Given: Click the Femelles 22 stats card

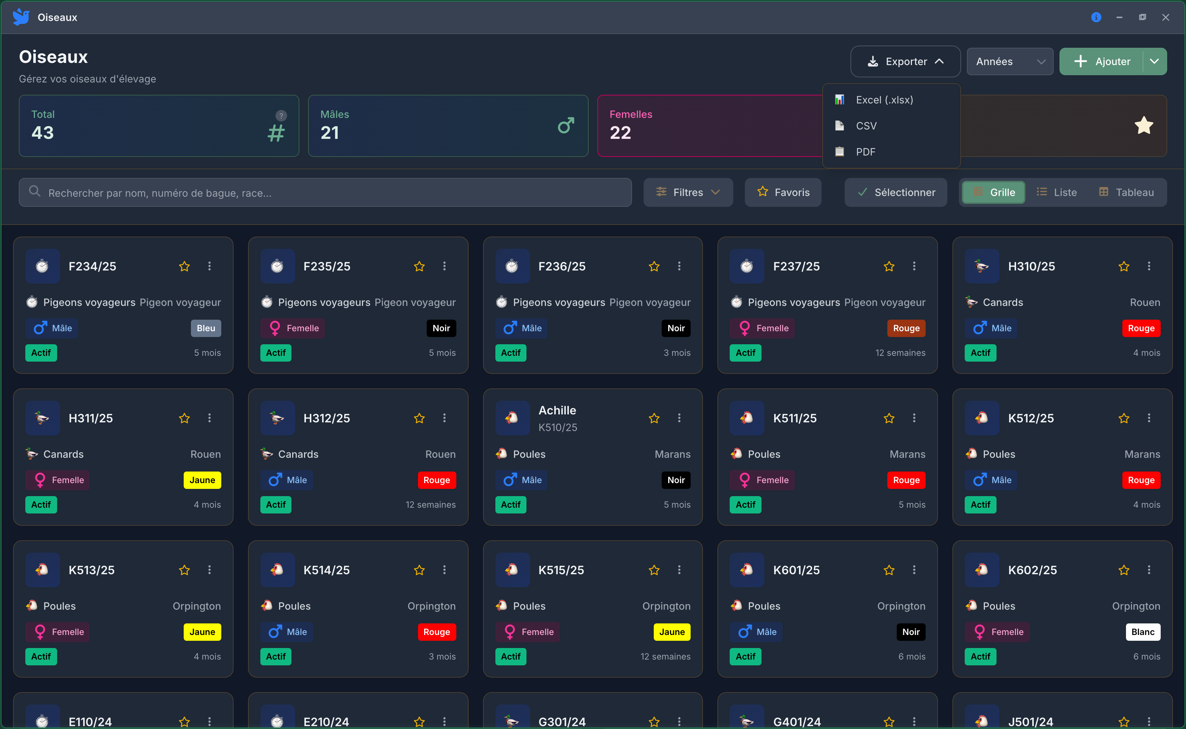Looking at the screenshot, I should pyautogui.click(x=710, y=126).
